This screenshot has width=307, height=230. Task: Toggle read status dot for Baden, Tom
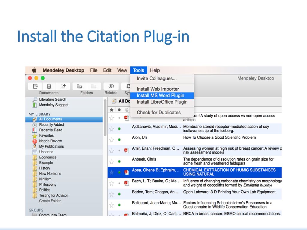(x=119, y=194)
